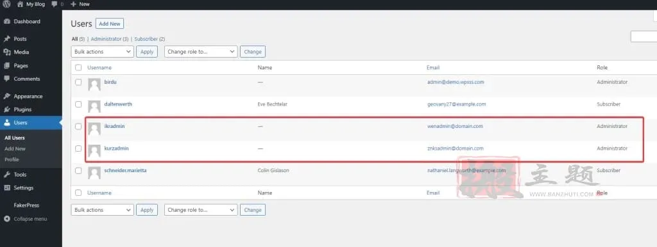
Task: Click the Appearance paintbrush icon
Action: [x=6, y=96]
